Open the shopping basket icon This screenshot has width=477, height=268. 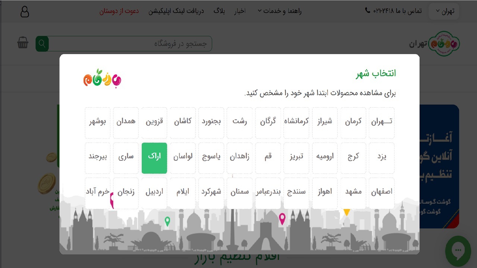[23, 43]
